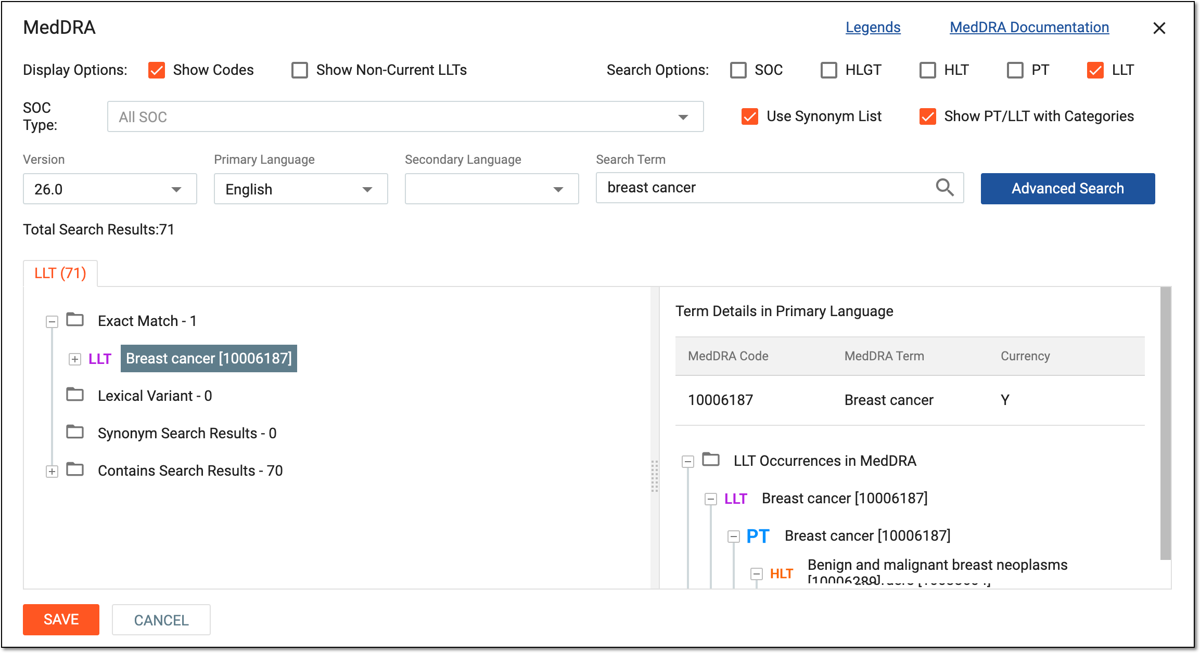Expand Contains Search Results node
The height and width of the screenshot is (653, 1200).
tap(52, 472)
